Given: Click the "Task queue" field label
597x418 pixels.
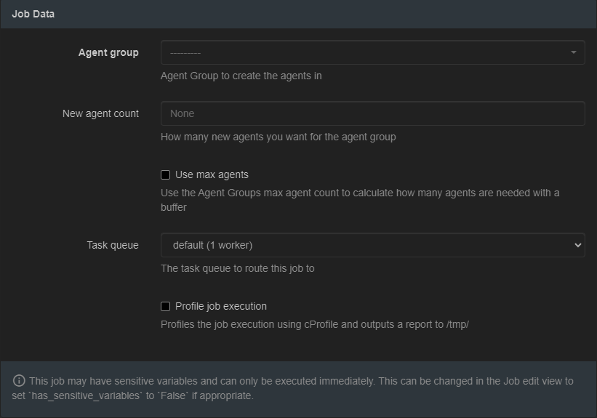Looking at the screenshot, I should click(x=113, y=245).
